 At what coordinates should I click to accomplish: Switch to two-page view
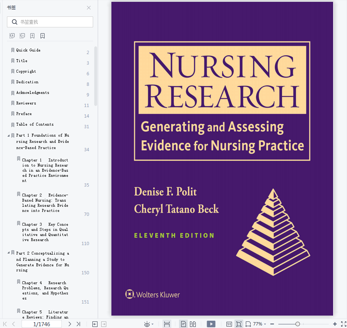[x=193, y=324]
